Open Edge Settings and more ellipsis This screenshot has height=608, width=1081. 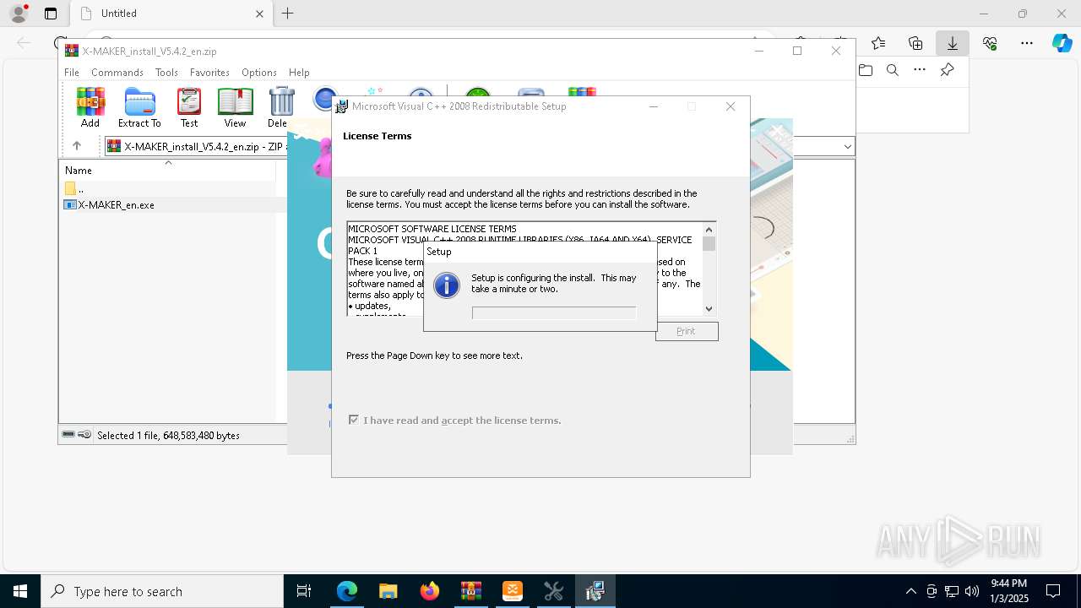pyautogui.click(x=1027, y=42)
